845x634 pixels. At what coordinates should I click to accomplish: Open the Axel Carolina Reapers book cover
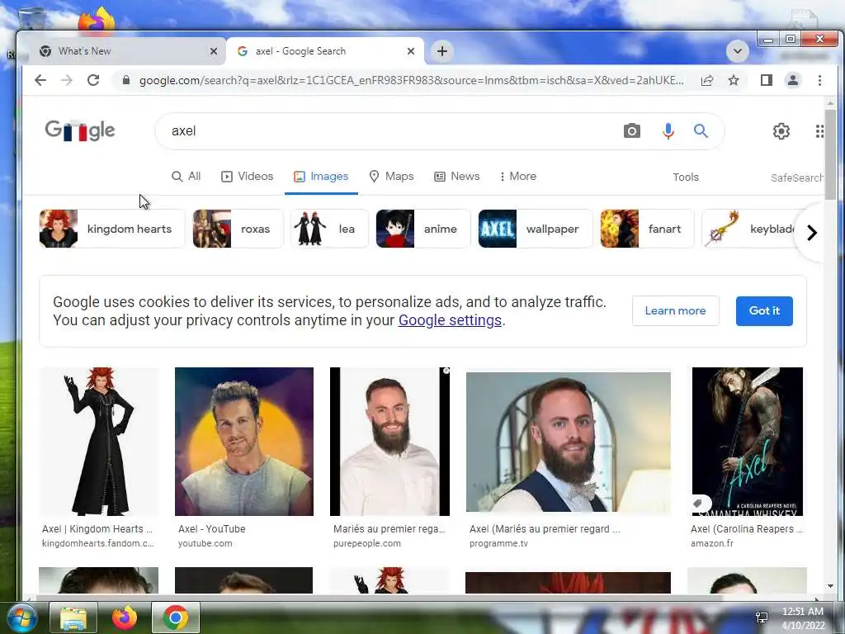click(748, 442)
